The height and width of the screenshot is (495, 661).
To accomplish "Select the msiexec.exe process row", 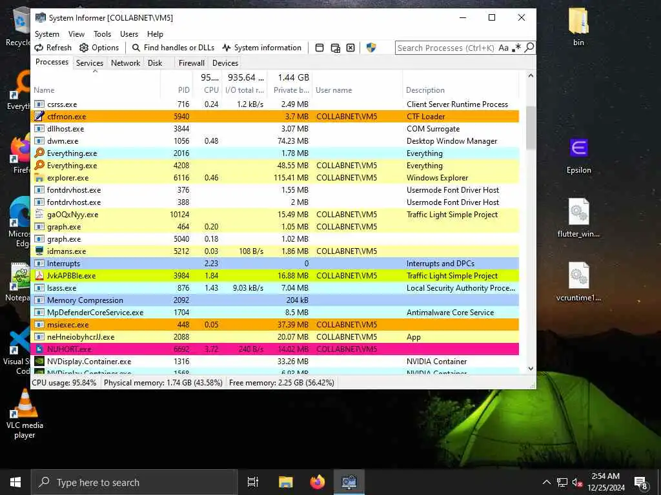I will point(275,325).
